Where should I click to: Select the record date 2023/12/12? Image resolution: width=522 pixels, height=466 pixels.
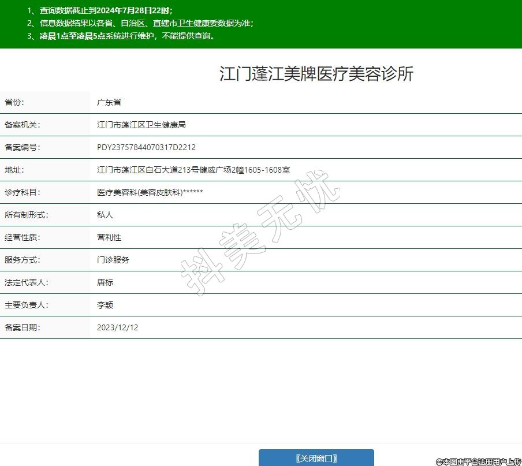117,327
